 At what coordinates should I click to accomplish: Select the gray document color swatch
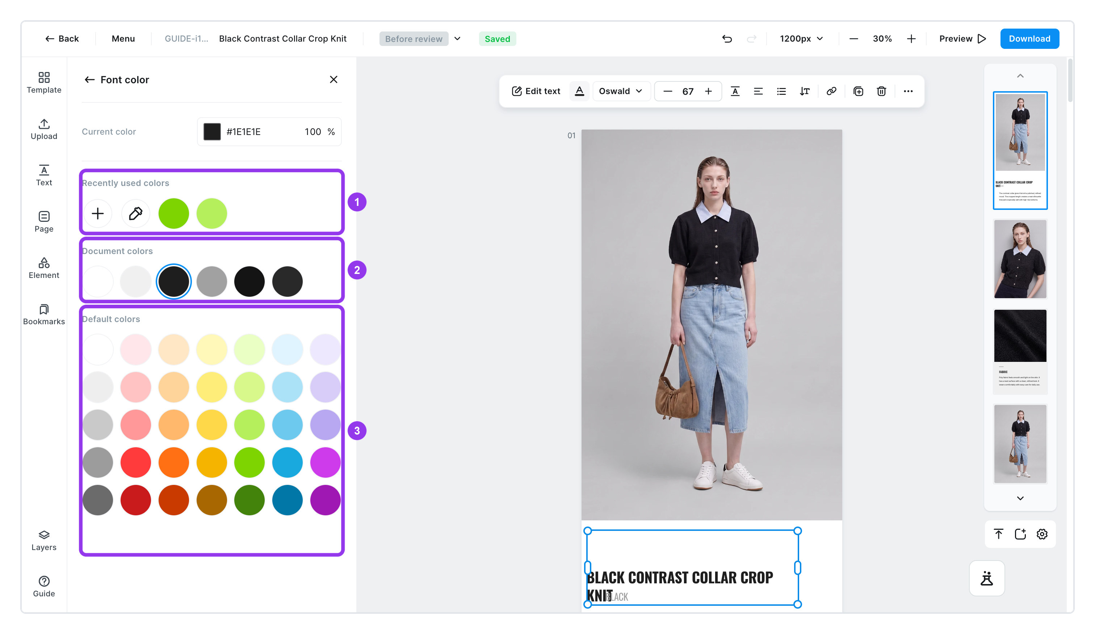coord(211,282)
